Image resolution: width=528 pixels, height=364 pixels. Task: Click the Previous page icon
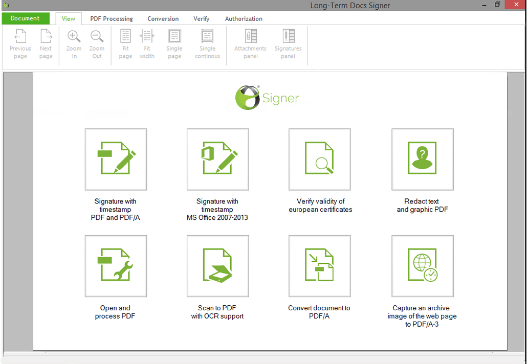point(20,36)
